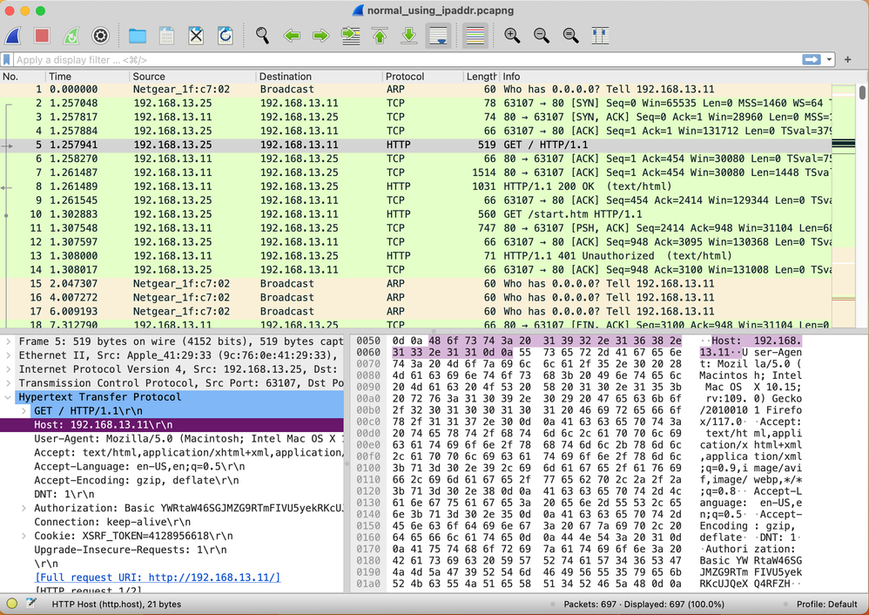The image size is (869, 615).
Task: Open capture file properties status icon
Action: click(x=31, y=604)
